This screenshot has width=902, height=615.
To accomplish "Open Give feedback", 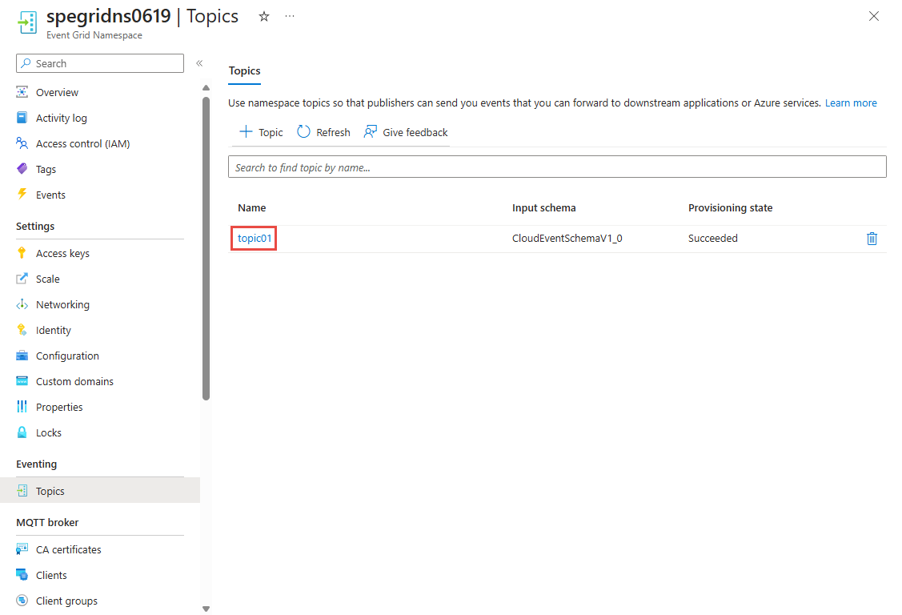I will [406, 132].
